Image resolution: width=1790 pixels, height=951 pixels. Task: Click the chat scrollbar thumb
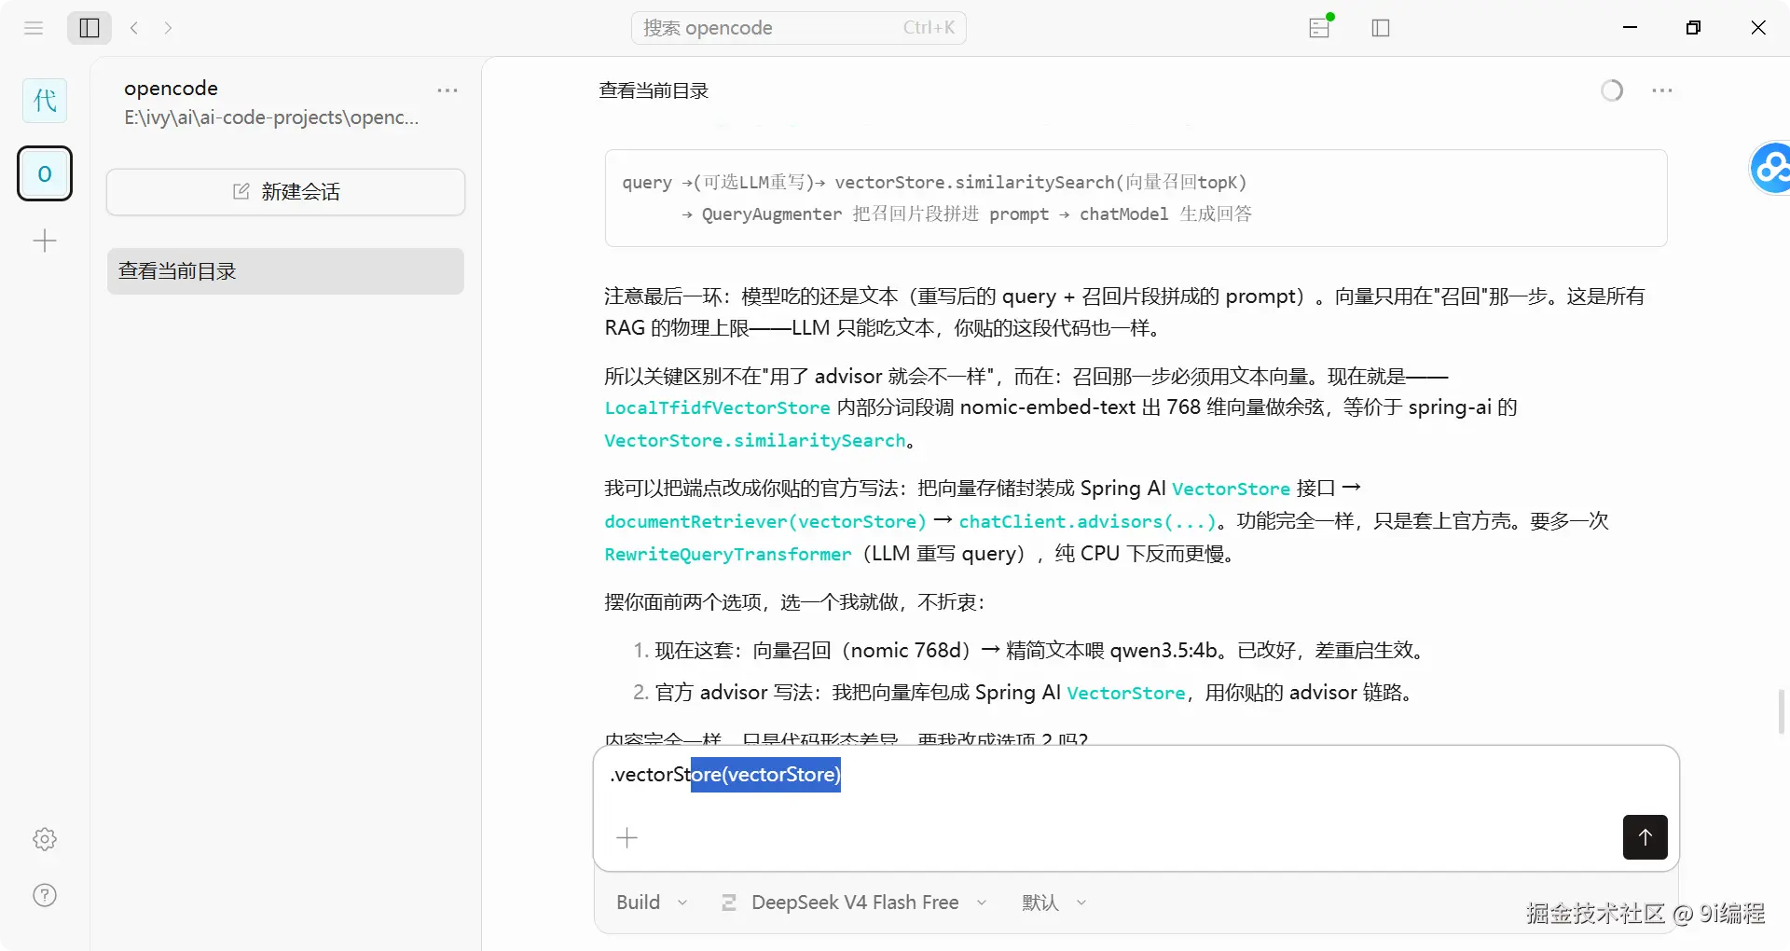tap(1782, 711)
